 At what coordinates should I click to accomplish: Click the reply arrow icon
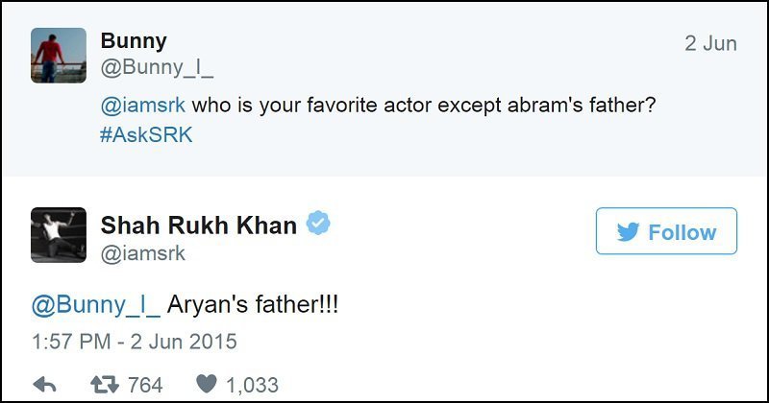tap(44, 385)
